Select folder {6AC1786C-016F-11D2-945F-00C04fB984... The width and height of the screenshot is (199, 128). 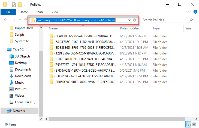[85, 42]
